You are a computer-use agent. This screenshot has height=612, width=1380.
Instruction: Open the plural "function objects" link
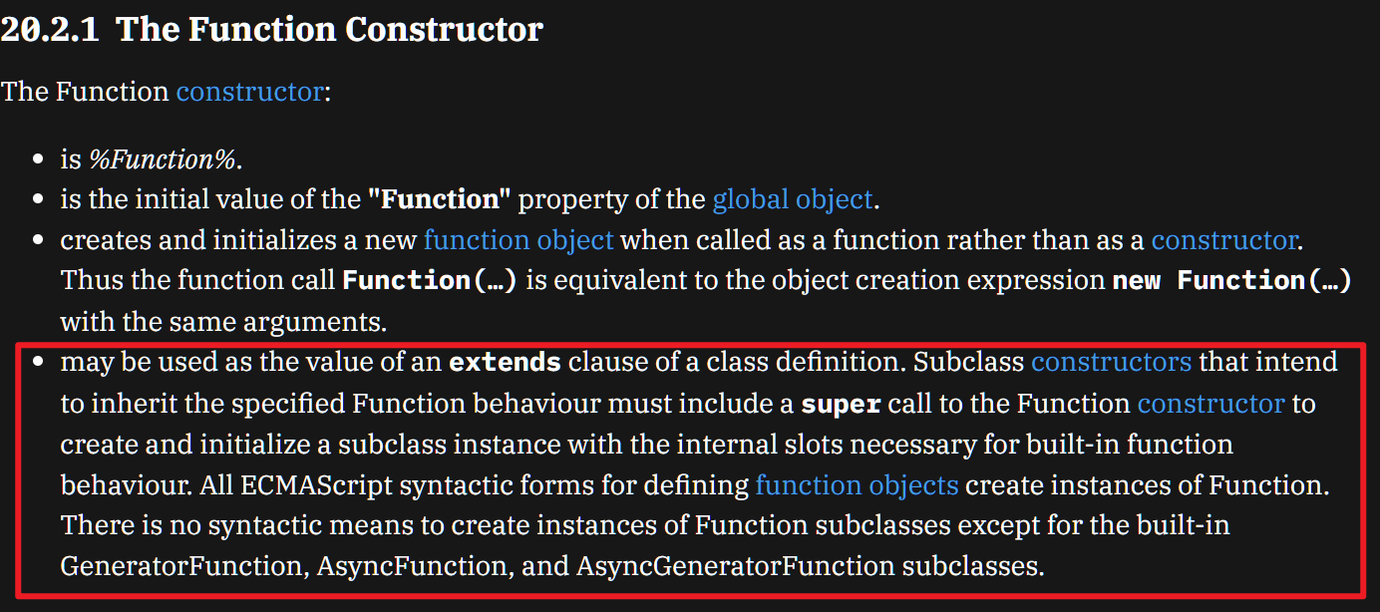tap(858, 485)
